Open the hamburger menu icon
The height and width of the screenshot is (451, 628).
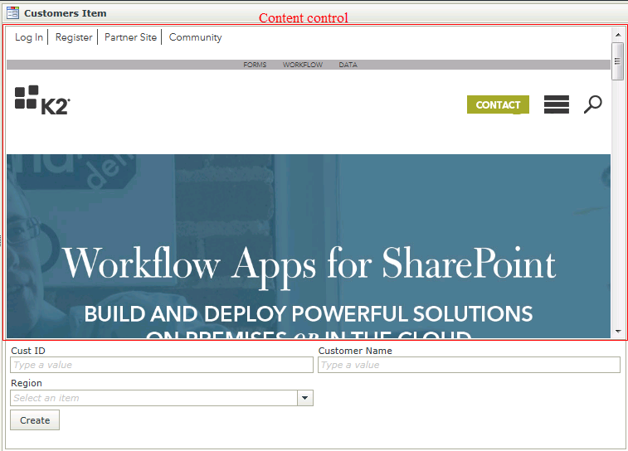pos(557,104)
